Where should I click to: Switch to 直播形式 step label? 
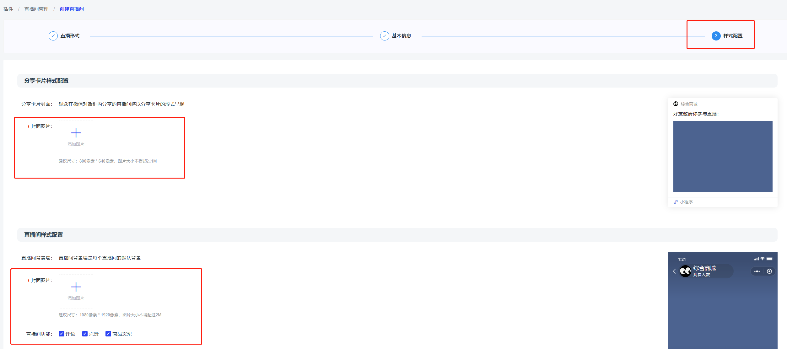70,36
